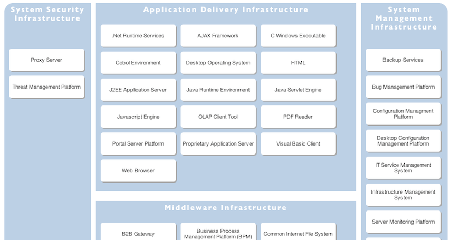Select the Infrastructure Management System box
The image size is (451, 240).
point(403,195)
